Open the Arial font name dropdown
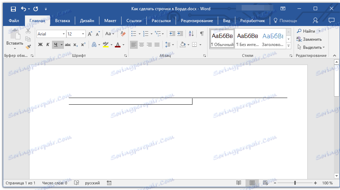The width and height of the screenshot is (340, 190). [x=64, y=34]
